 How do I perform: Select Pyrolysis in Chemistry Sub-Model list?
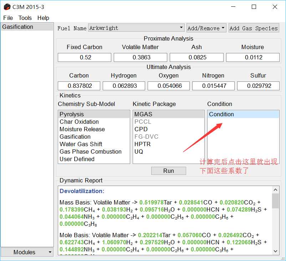tap(94, 114)
